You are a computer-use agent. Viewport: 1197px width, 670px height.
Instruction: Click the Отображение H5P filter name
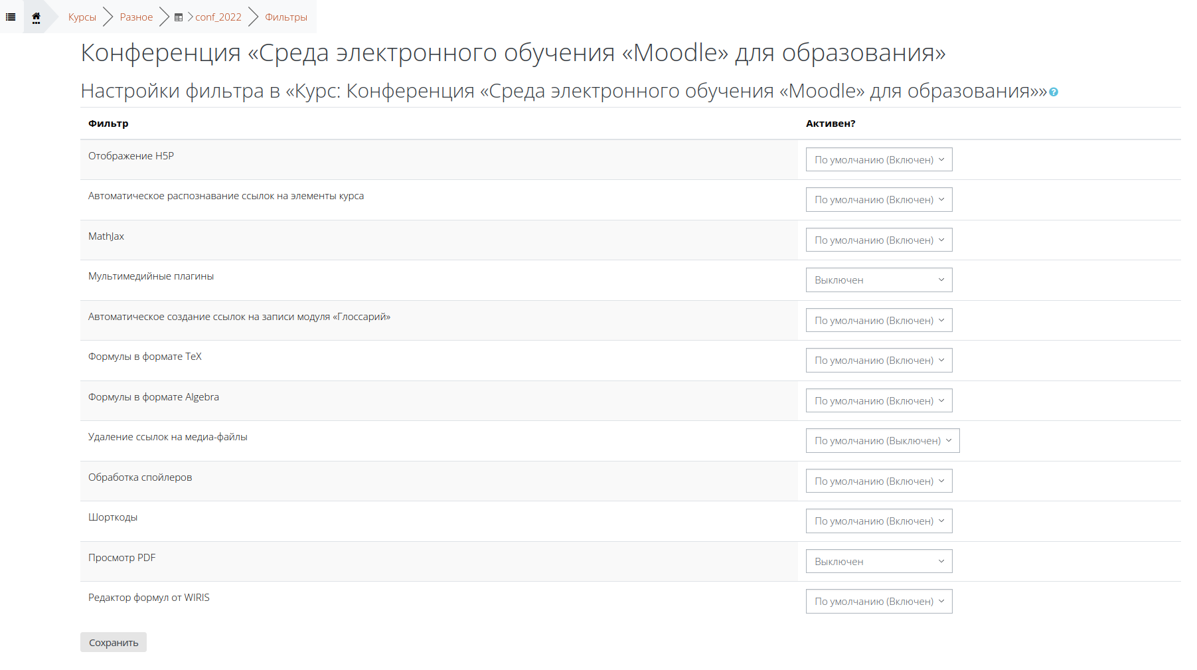[131, 156]
